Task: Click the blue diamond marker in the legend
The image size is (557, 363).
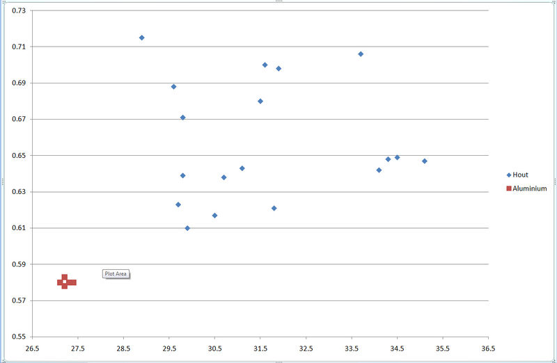Action: tap(508, 175)
